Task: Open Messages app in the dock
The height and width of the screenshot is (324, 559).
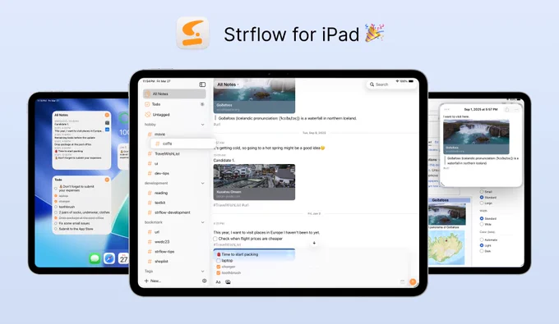Action: 95,258
